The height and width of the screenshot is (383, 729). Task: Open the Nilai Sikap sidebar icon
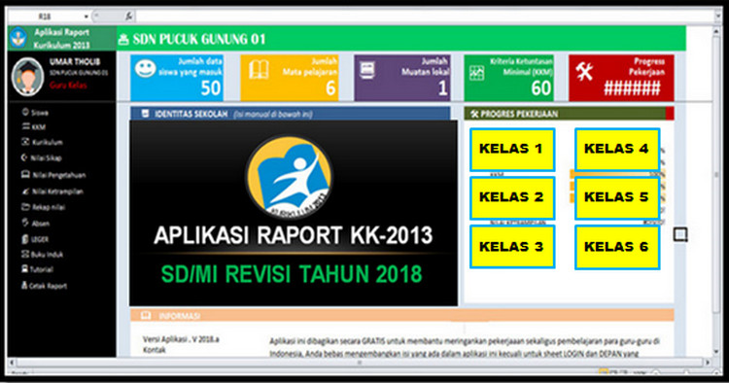[24, 157]
